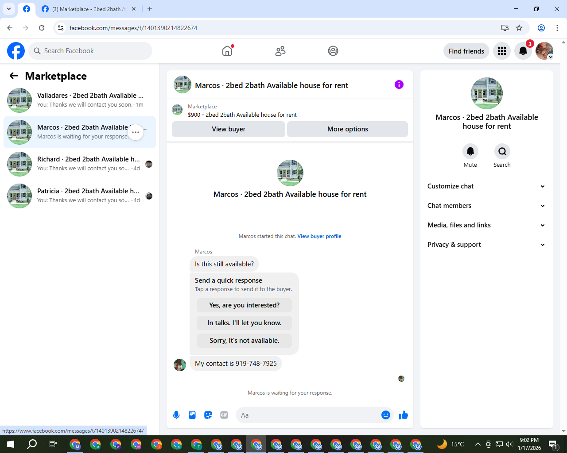Open the notifications bell in the header

pos(523,51)
